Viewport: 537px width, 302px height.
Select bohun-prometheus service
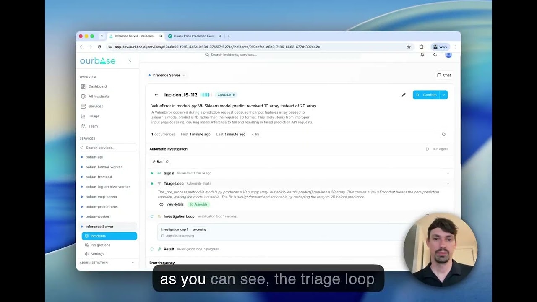click(x=102, y=207)
